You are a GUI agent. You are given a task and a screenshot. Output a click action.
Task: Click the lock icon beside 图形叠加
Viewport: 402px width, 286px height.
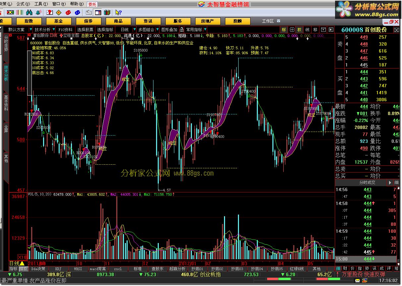[x=182, y=29]
